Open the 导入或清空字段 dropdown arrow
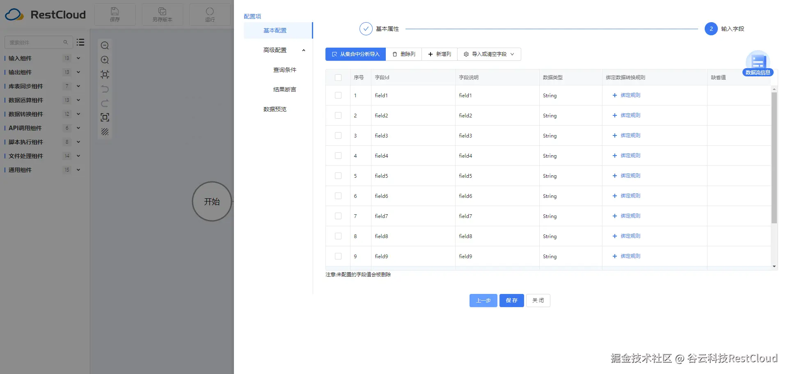Image resolution: width=788 pixels, height=374 pixels. 512,54
